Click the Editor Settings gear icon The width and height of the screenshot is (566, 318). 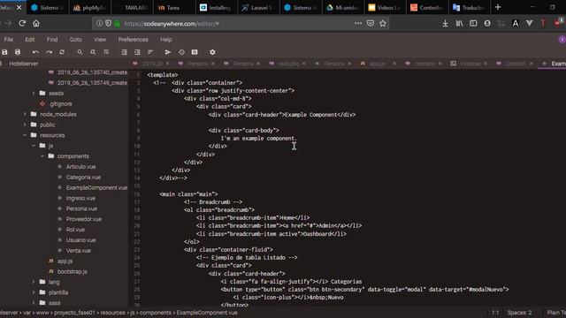[x=212, y=52]
